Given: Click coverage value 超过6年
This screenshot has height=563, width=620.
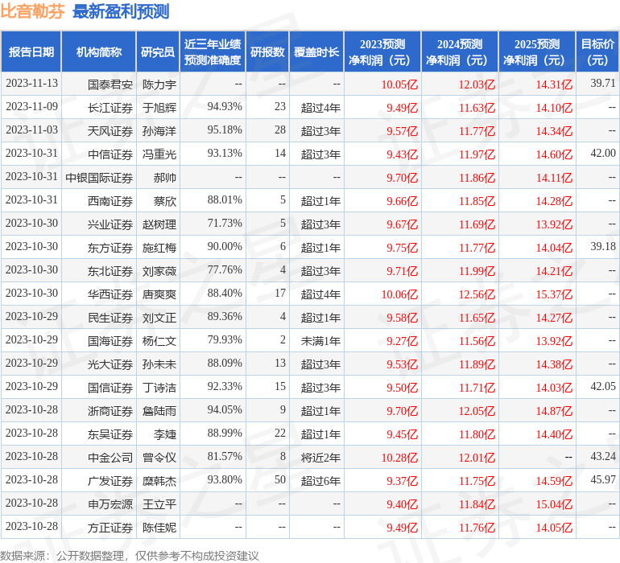Looking at the screenshot, I should click(x=320, y=481).
